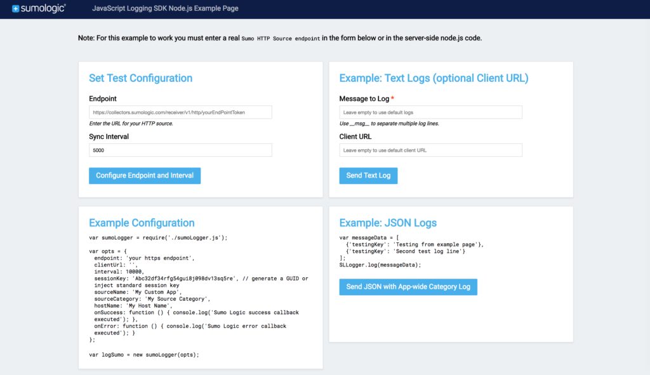Click code line 'var sumoLogger = require'
This screenshot has width=650, height=375.
(158, 238)
